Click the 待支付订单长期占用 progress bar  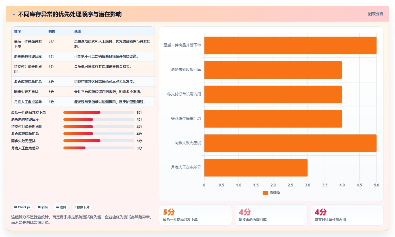tap(99, 127)
